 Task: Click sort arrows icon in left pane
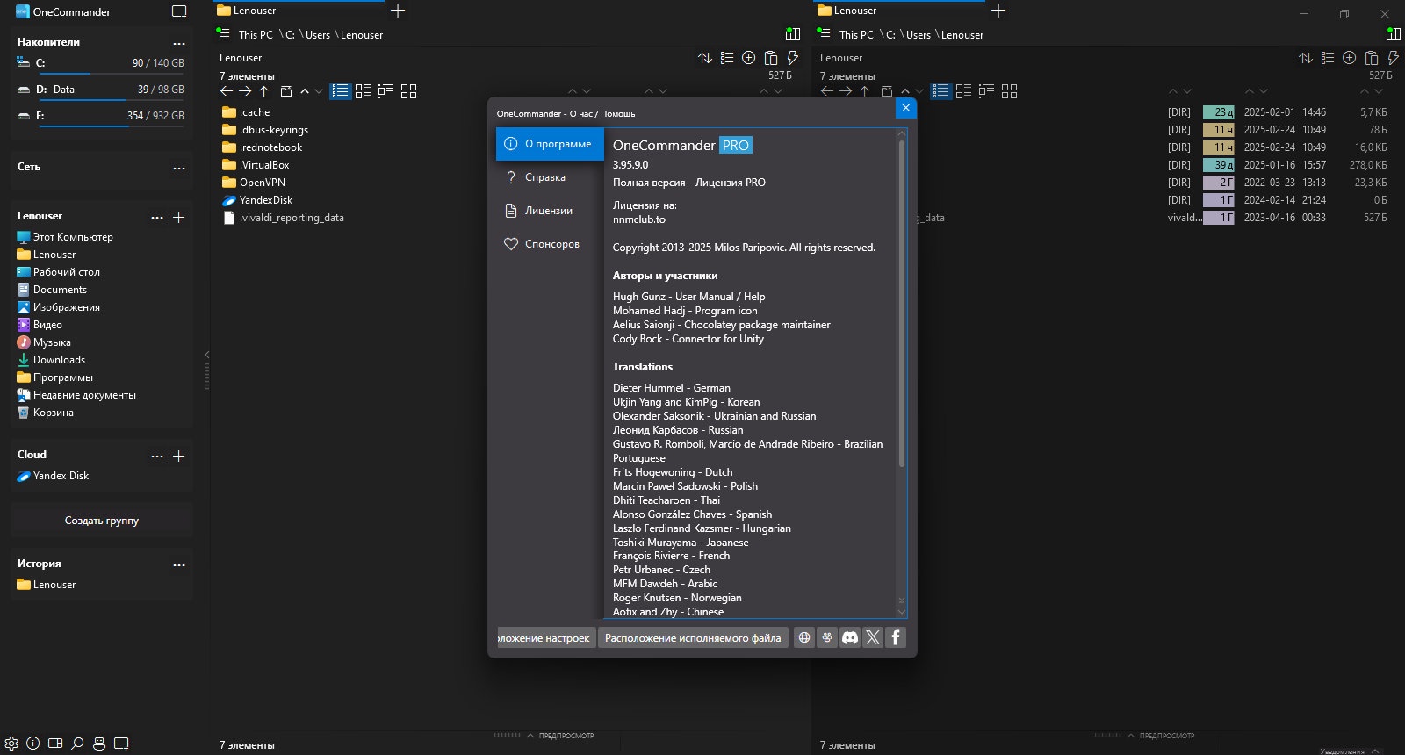(x=705, y=58)
